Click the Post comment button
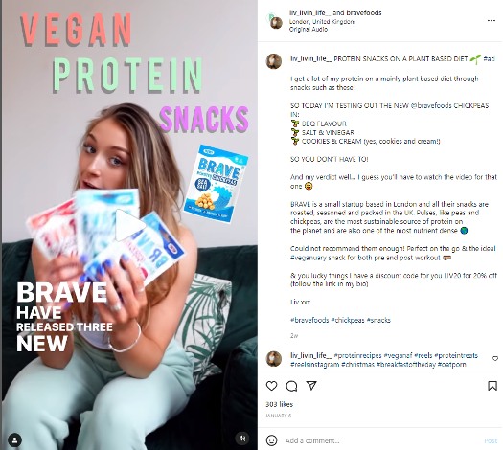 click(x=491, y=440)
